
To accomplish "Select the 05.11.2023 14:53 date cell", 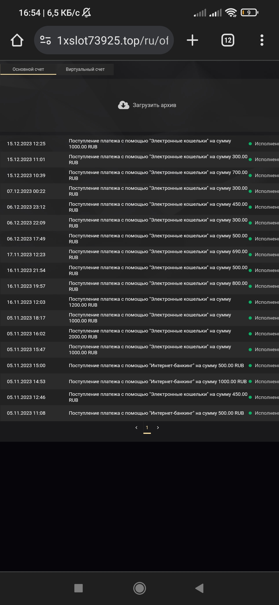I will click(x=26, y=382).
